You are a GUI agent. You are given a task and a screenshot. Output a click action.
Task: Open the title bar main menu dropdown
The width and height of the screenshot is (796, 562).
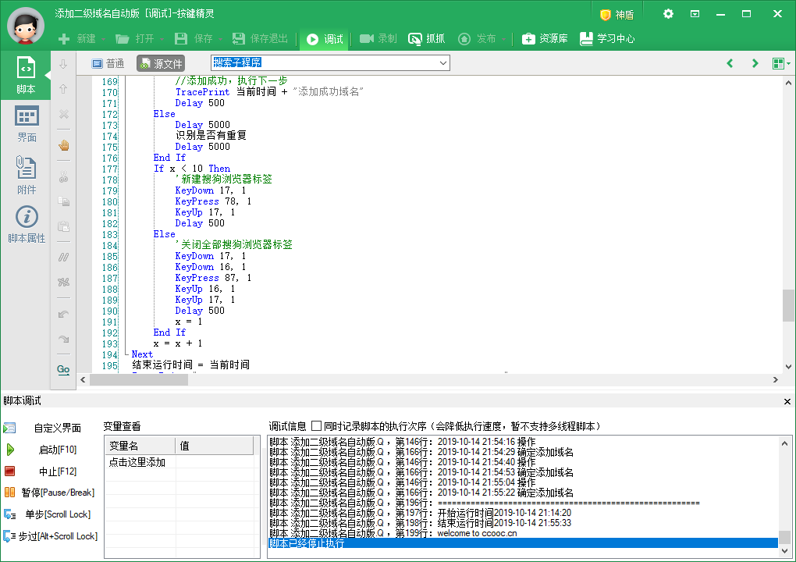click(695, 14)
